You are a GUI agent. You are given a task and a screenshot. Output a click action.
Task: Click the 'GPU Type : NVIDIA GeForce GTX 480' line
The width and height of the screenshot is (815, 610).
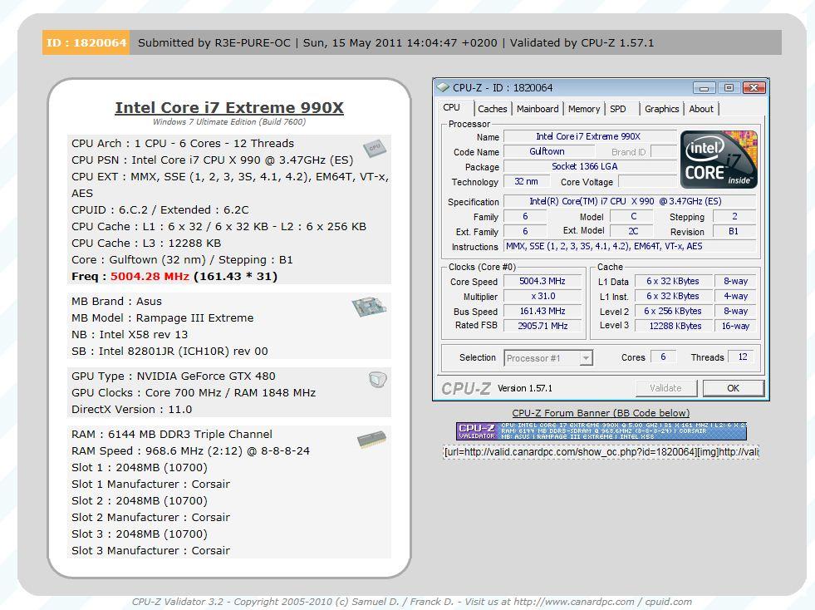(174, 376)
